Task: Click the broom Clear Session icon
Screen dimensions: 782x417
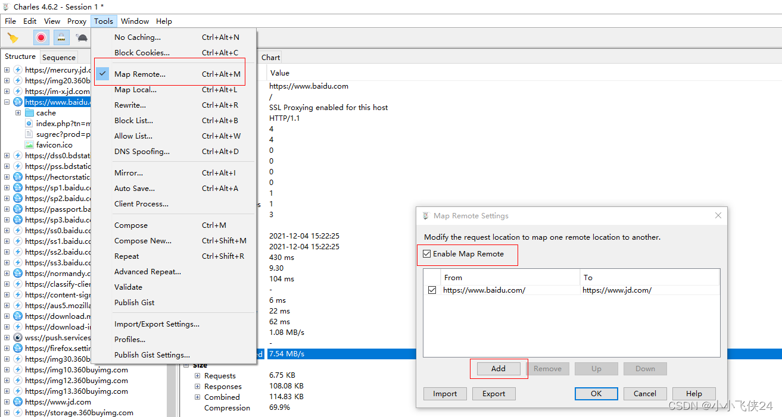Action: point(13,38)
